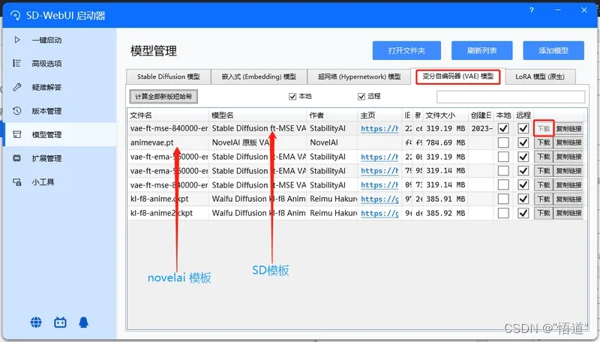
Task: Open 疑难解答 wrench icon in sidebar
Action: point(16,87)
